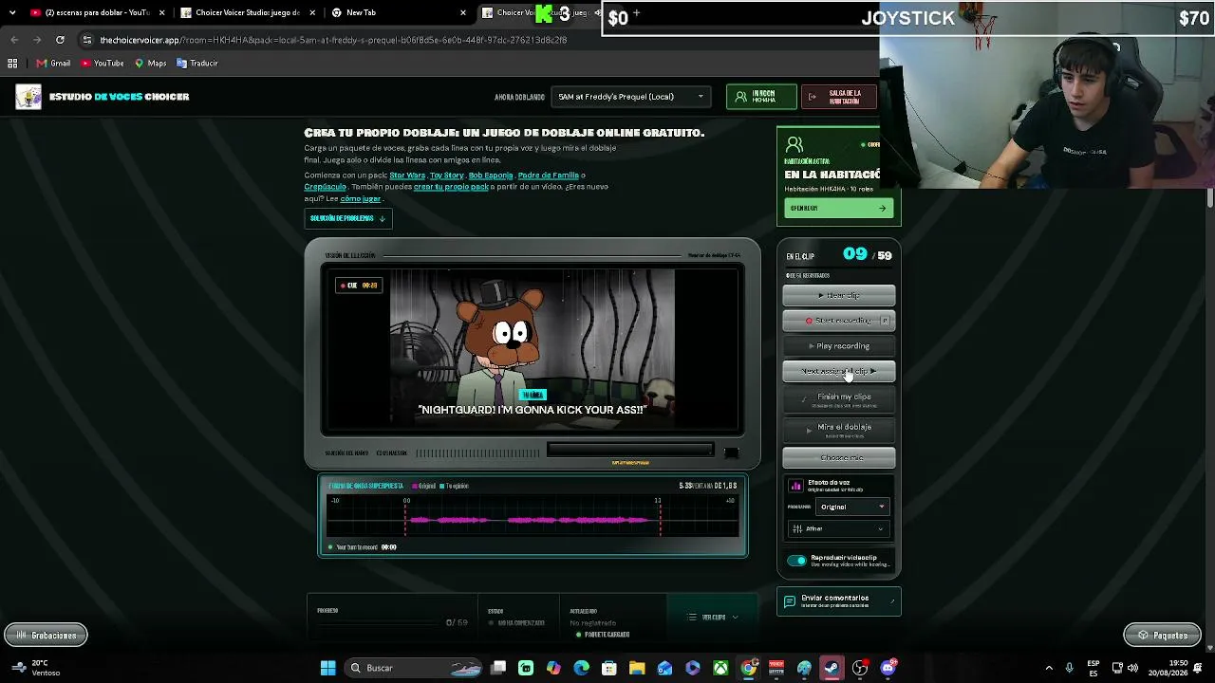Viewport: 1215px width, 683px height.
Task: Click the Paquetes overlay button
Action: [x=1163, y=636]
